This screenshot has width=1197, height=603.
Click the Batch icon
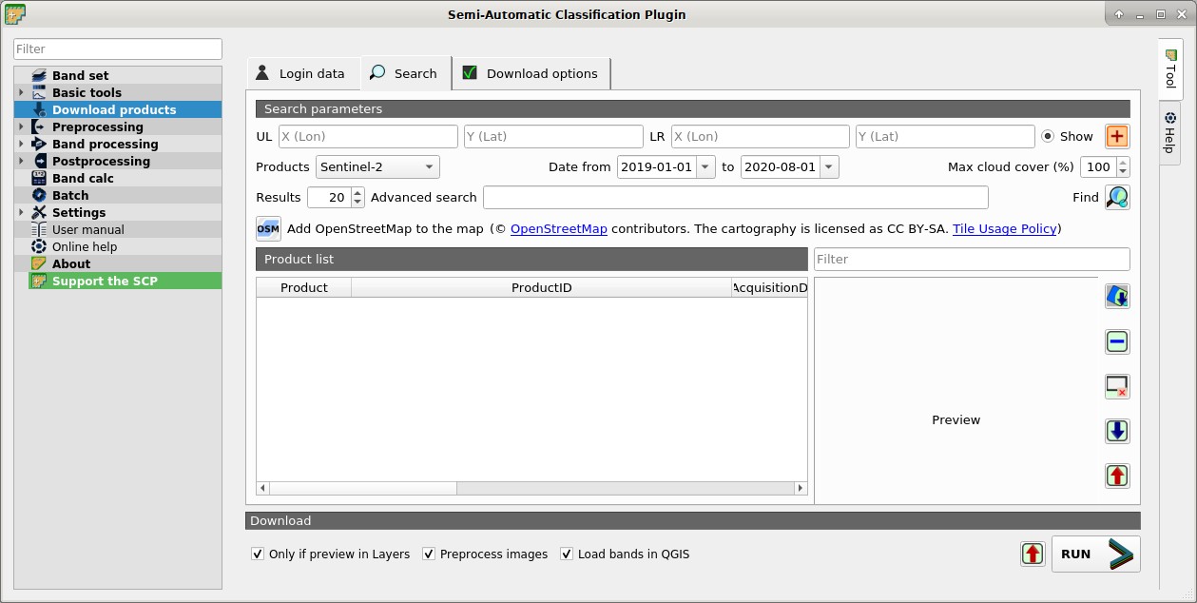tap(39, 195)
